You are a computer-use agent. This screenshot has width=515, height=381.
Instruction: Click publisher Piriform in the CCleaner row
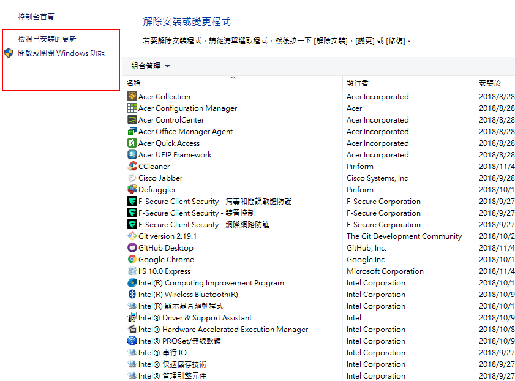point(360,166)
